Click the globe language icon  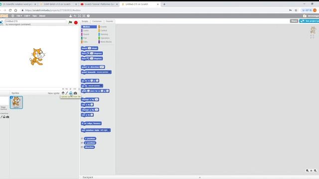tap(13, 16)
